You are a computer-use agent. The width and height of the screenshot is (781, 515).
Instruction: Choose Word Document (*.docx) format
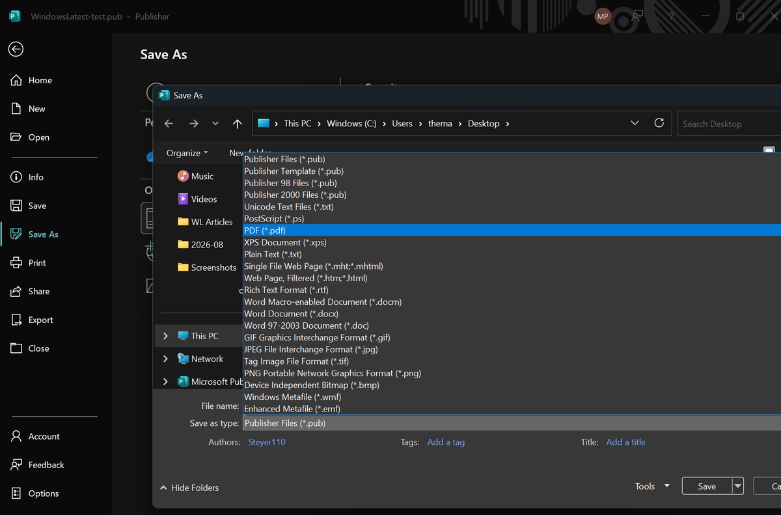click(x=512, y=314)
